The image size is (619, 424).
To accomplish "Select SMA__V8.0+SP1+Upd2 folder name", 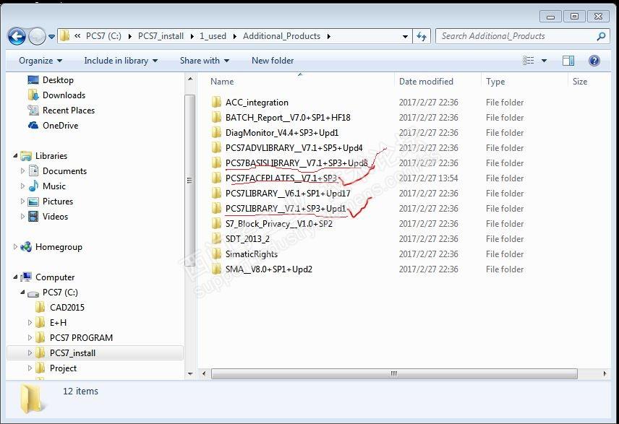I will pos(269,269).
